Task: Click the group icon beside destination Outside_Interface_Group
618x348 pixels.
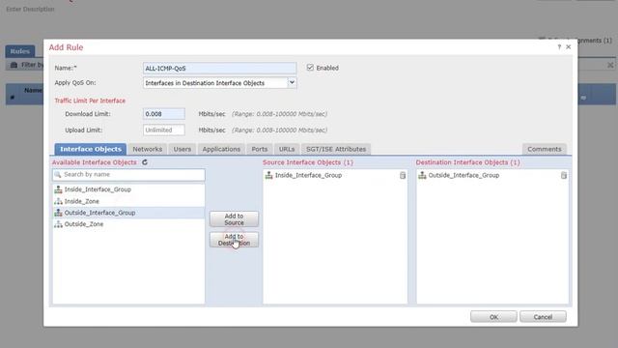Action: 422,175
